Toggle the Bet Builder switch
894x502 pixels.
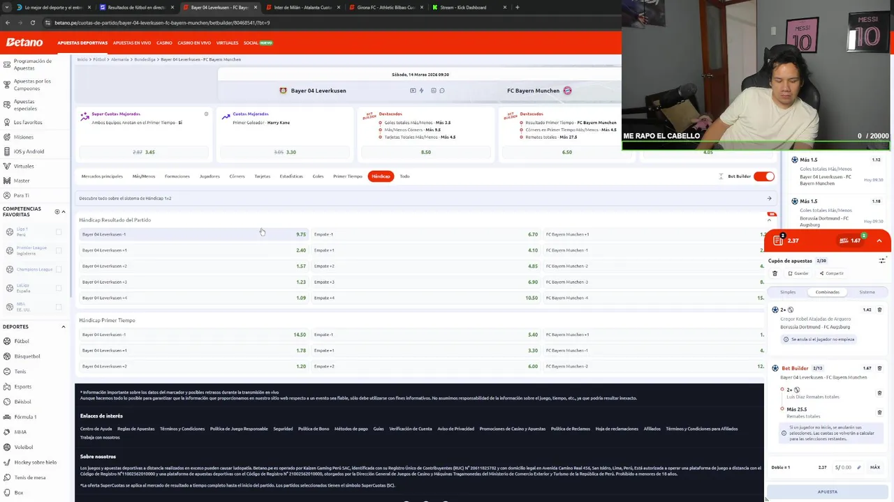click(764, 176)
